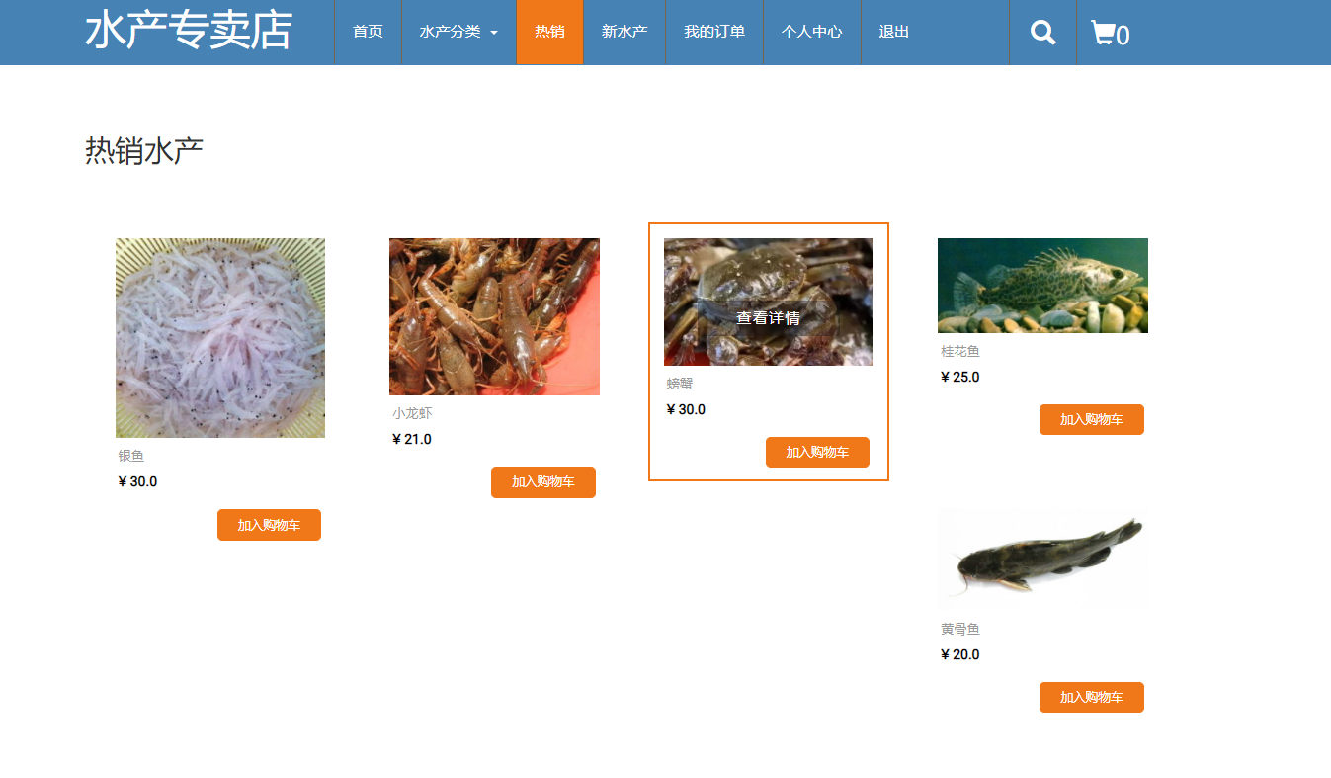Add 银鱼 to the shopping cart
Viewport: 1331px width, 778px height.
[x=269, y=525]
